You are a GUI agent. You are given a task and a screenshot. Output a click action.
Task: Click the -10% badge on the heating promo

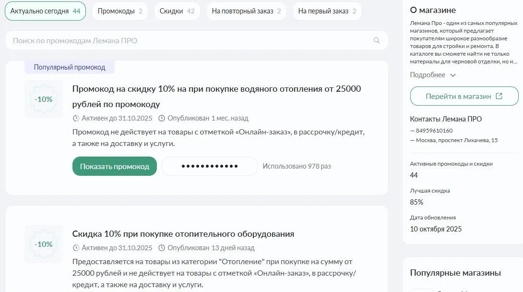(x=43, y=99)
